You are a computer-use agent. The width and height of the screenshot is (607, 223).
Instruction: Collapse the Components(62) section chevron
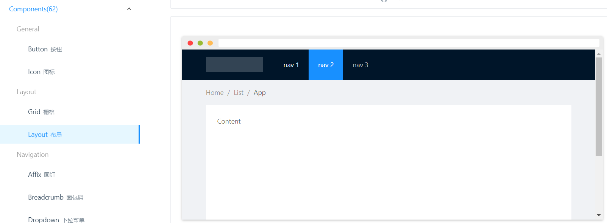[x=129, y=9]
